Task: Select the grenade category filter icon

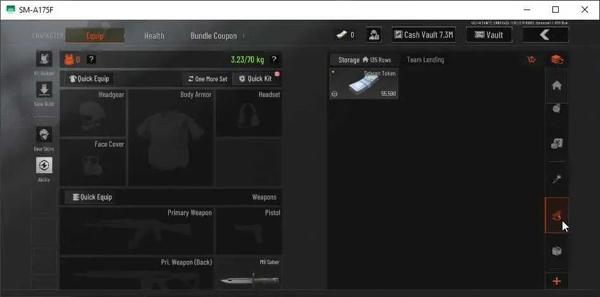Action: pos(557,109)
